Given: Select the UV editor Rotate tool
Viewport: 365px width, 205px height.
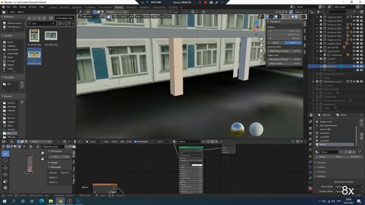Looking at the screenshot, I should 5,174.
